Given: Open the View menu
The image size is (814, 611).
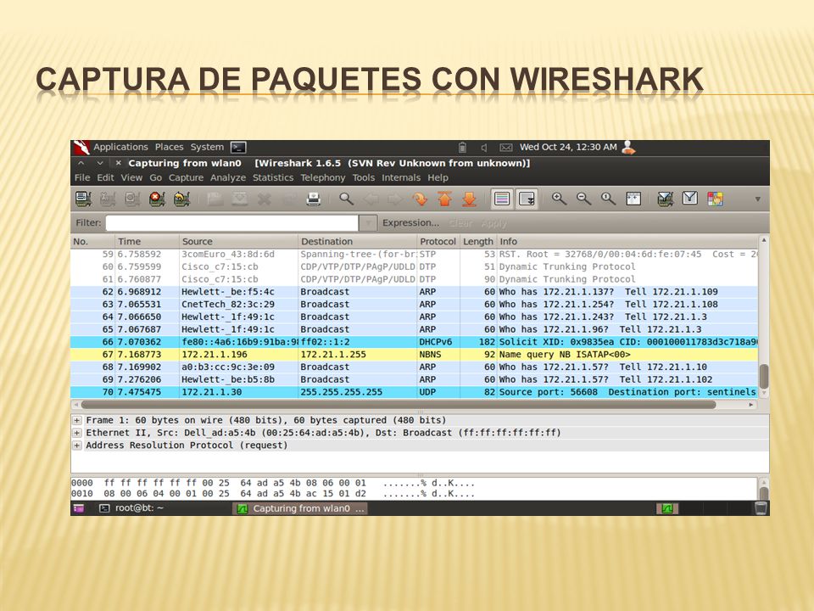Looking at the screenshot, I should tap(131, 177).
